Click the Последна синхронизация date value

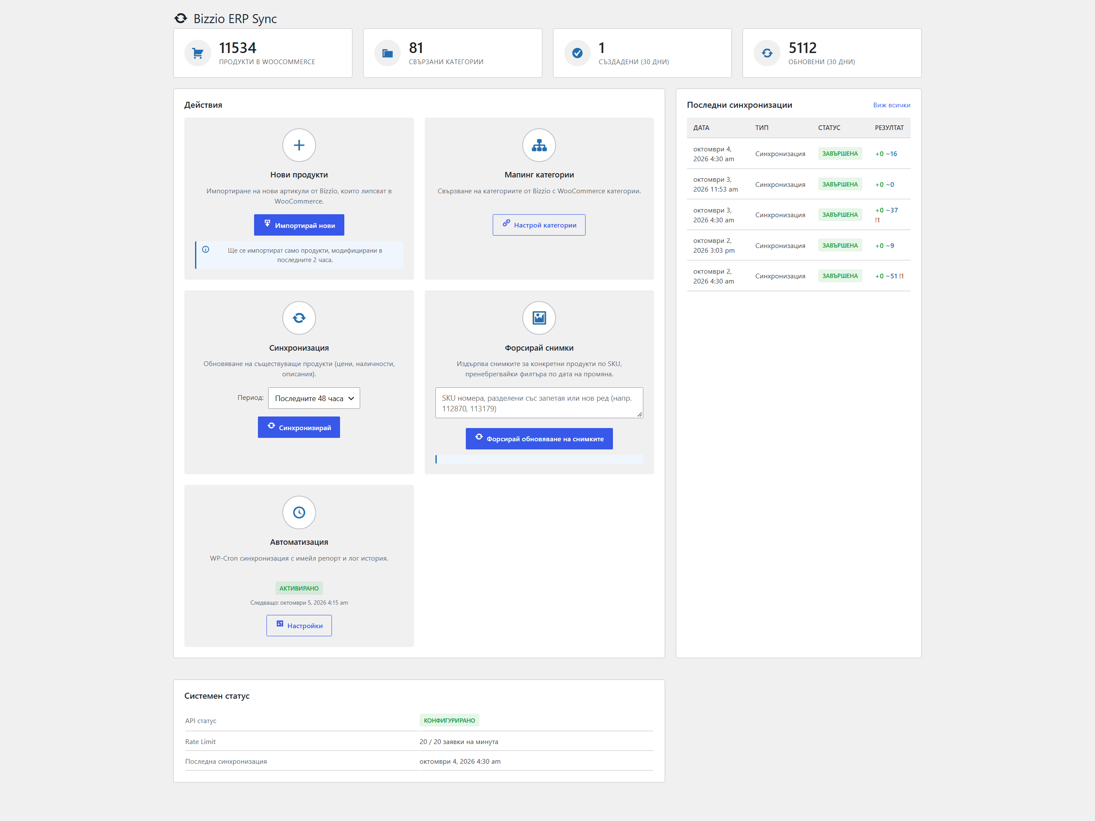pyautogui.click(x=460, y=761)
